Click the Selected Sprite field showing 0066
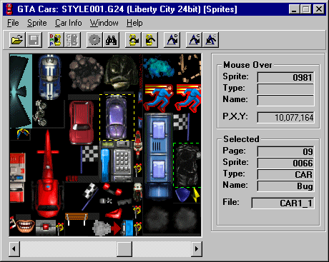Image resolution: width=329 pixels, height=262 pixels. (x=285, y=163)
